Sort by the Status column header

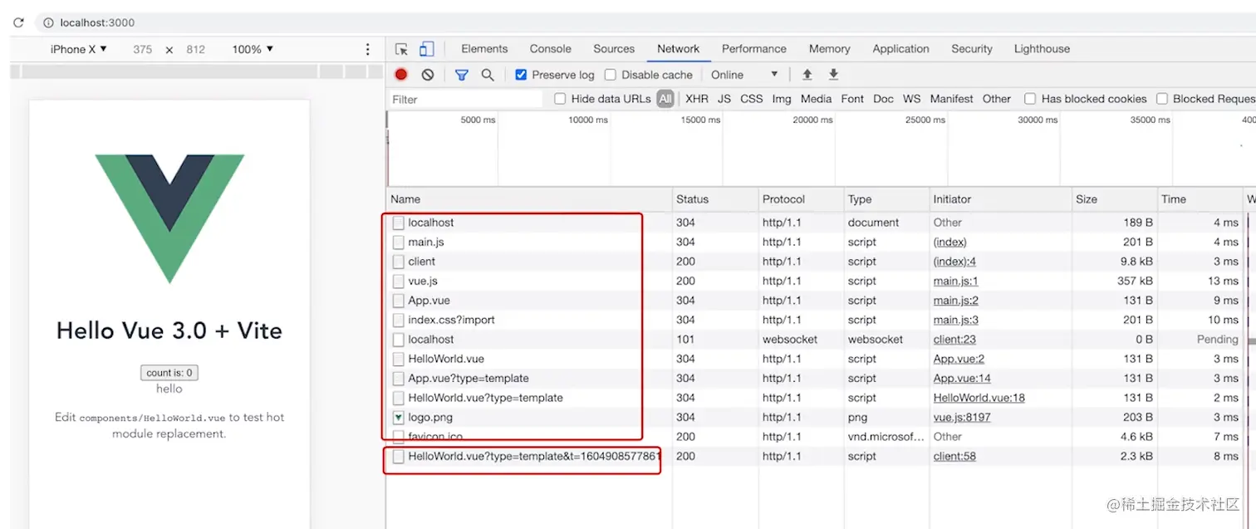(715, 199)
